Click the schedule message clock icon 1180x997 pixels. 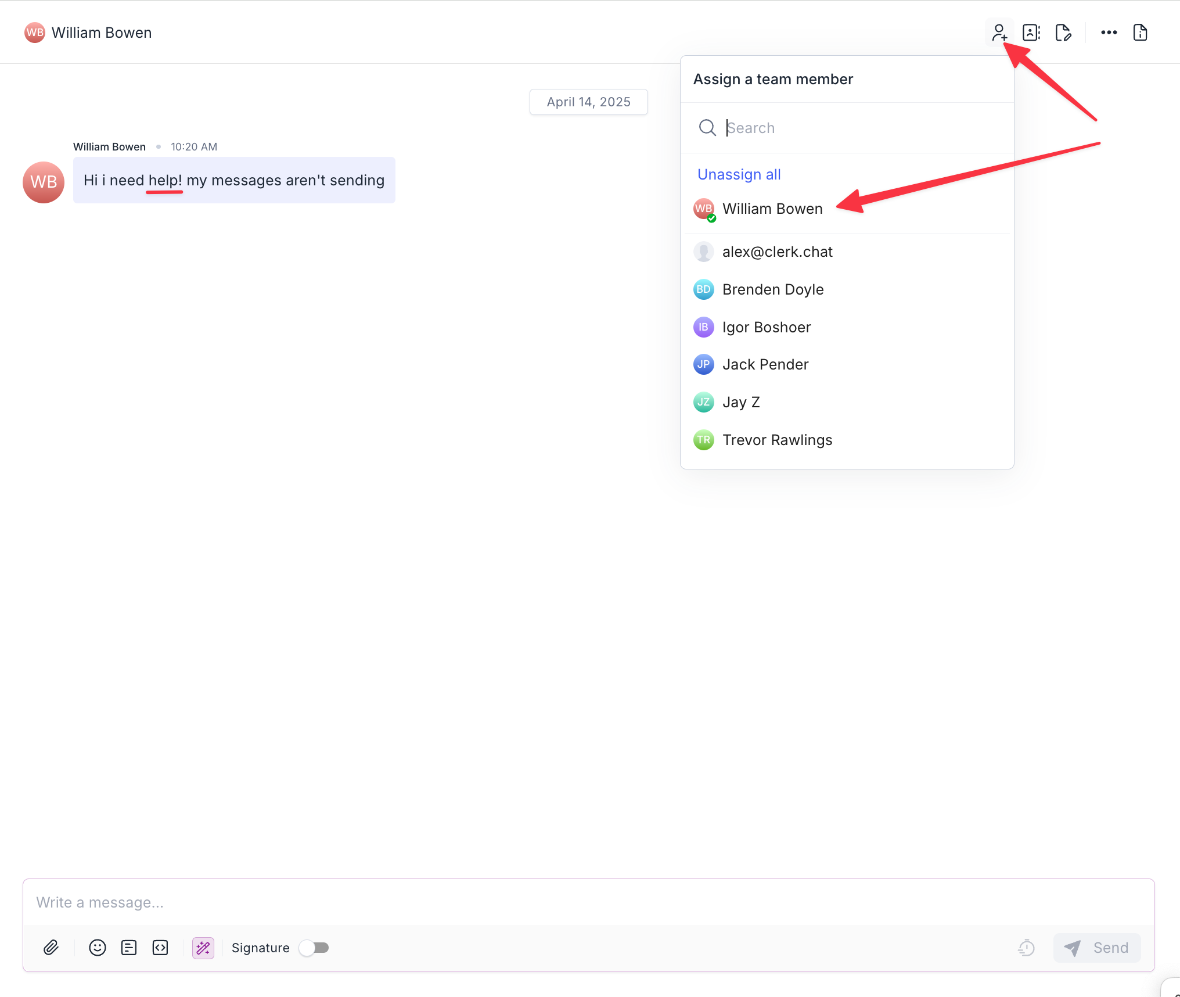1027,948
